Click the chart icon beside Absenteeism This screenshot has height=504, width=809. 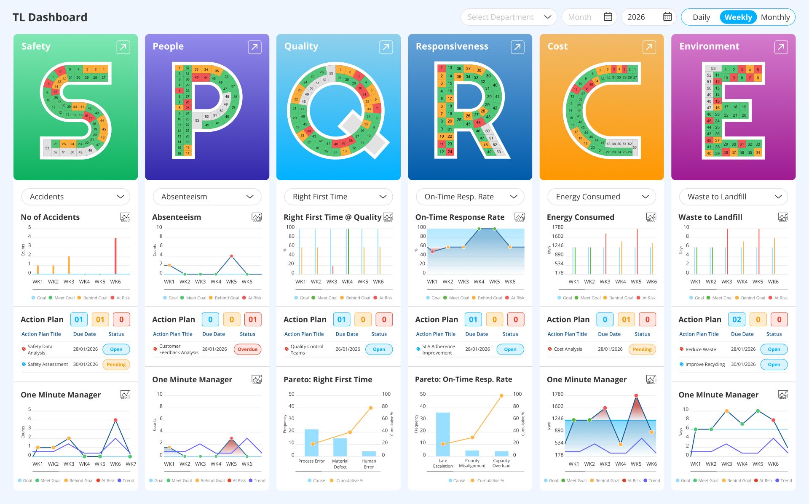point(257,217)
